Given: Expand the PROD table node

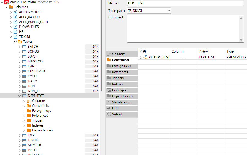Looking at the screenshot, I should click(x=20, y=150).
